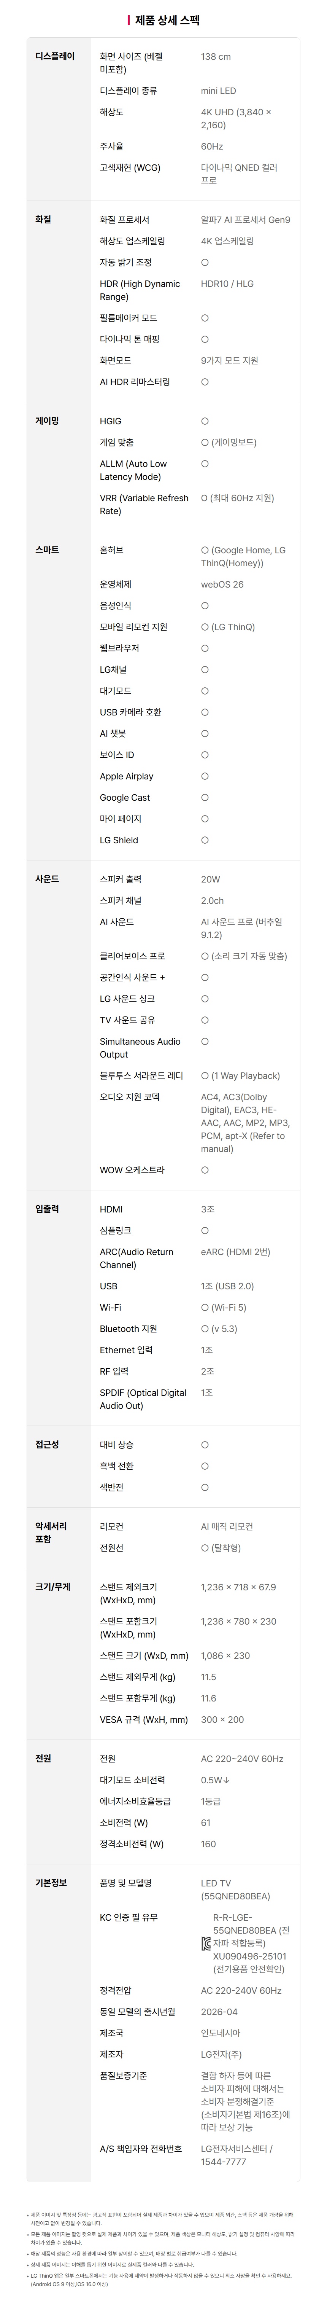Click the circle mark next to 필름메이커 모드
Screen dimensions: 327x2302
point(205,318)
